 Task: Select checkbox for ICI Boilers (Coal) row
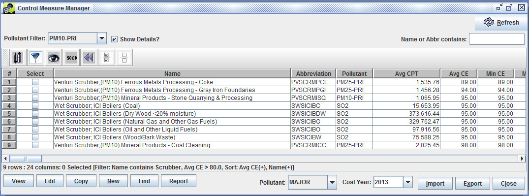[35, 105]
